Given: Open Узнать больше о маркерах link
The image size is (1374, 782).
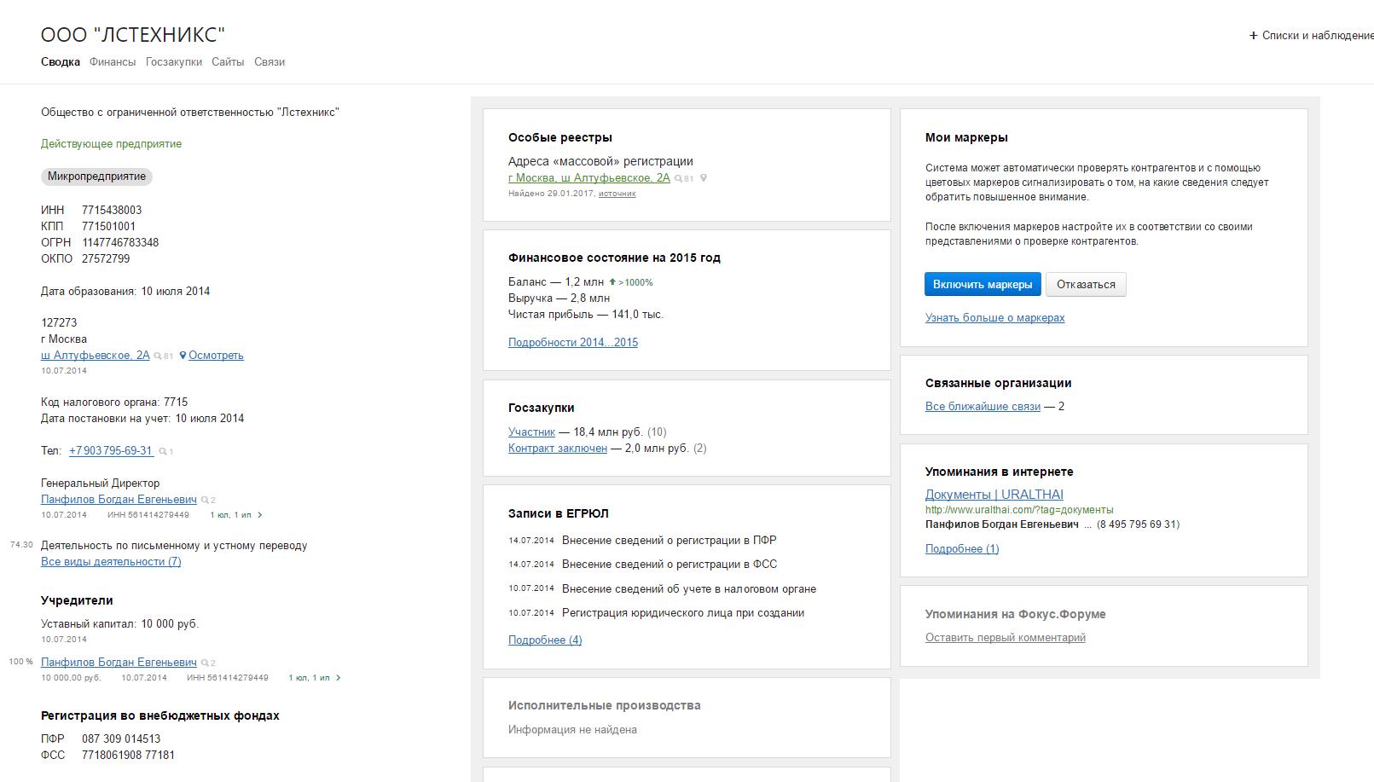Looking at the screenshot, I should 994,317.
